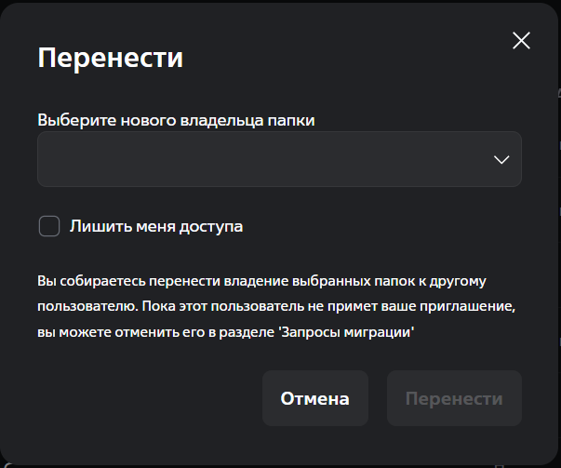Viewport: 561px width, 468px height.
Task: Click the Лишить меня доступа label text
Action: coord(155,226)
